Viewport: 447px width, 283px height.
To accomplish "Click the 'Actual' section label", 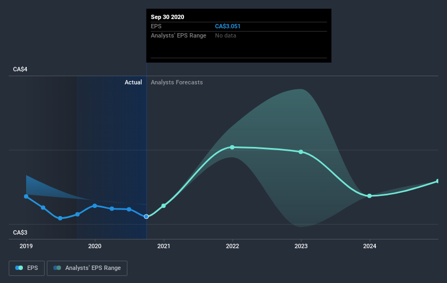I will (x=133, y=82).
